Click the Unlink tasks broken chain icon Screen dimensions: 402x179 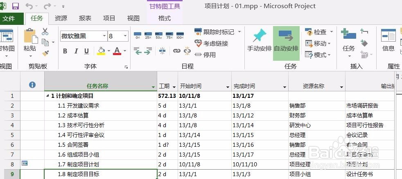coord(187,51)
